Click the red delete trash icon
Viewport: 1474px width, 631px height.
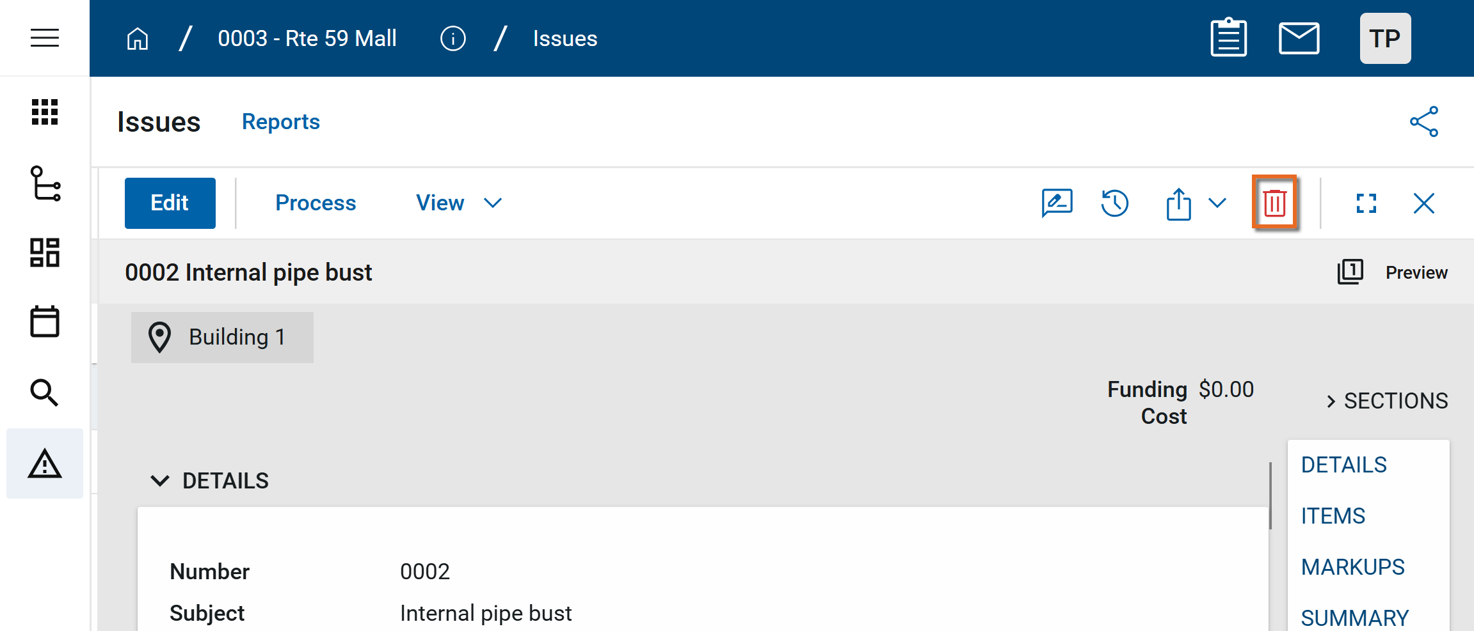click(x=1274, y=203)
